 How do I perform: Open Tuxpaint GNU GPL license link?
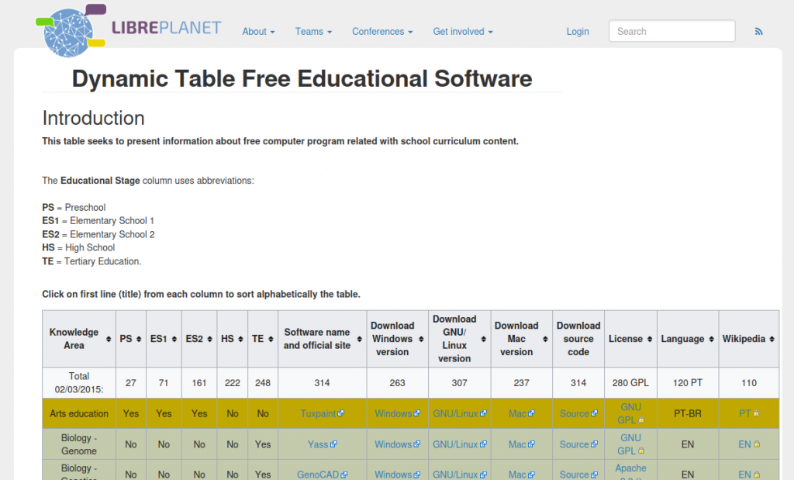pos(630,413)
